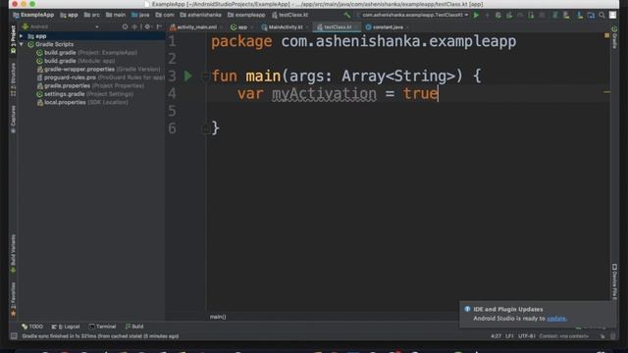Open Device File Explorer side tab

pyautogui.click(x=614, y=281)
